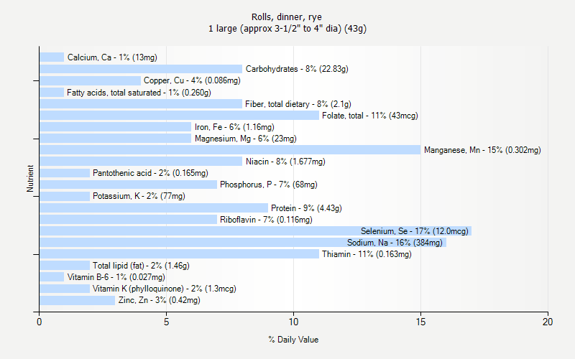Select the "Thiamin - 11% (0.163mg)" label
575x359 pixels.
tap(367, 254)
